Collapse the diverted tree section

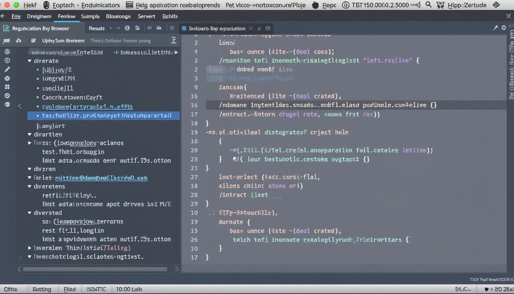[29, 212]
